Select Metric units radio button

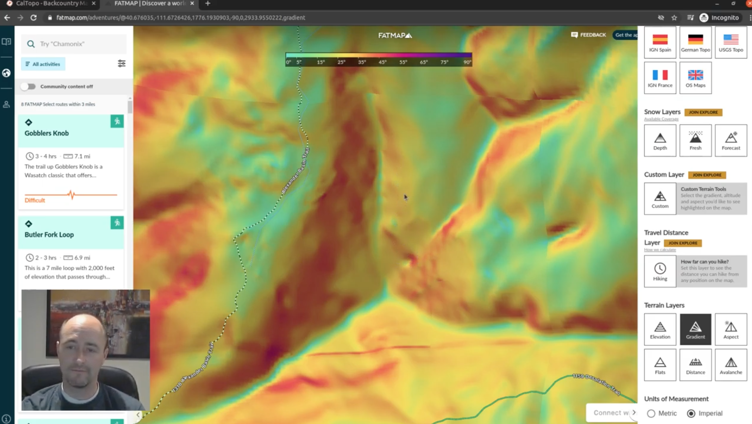651,413
